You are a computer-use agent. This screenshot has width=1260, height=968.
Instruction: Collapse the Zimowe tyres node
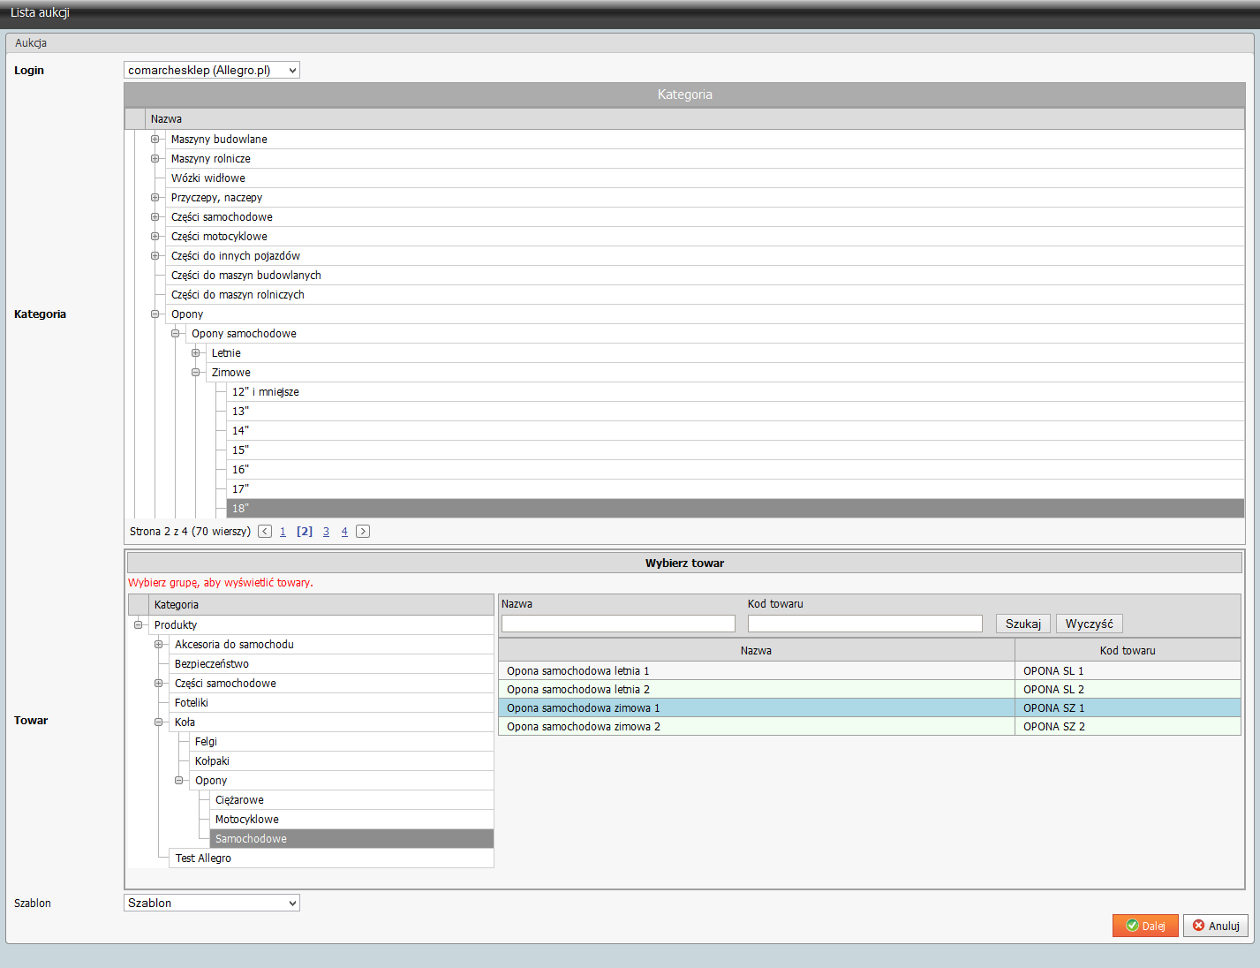tap(196, 372)
